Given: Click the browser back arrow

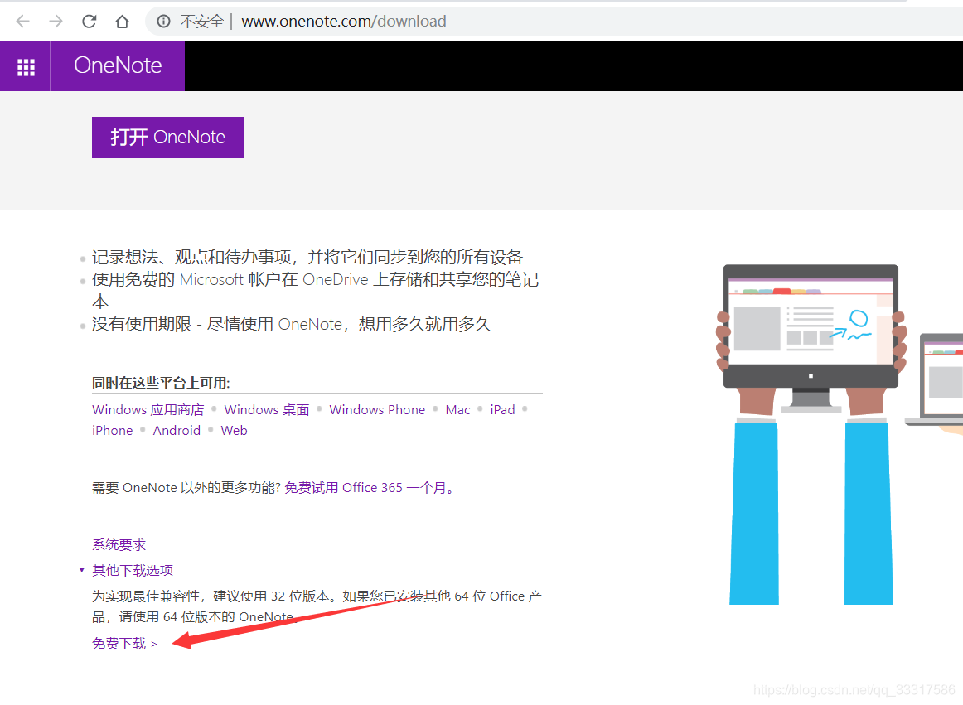Looking at the screenshot, I should tap(22, 22).
